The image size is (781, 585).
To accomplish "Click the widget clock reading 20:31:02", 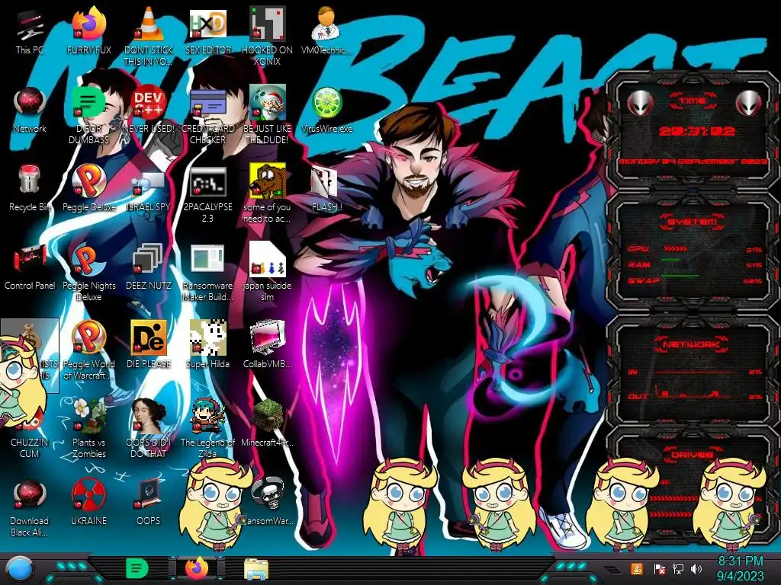I will [x=697, y=131].
